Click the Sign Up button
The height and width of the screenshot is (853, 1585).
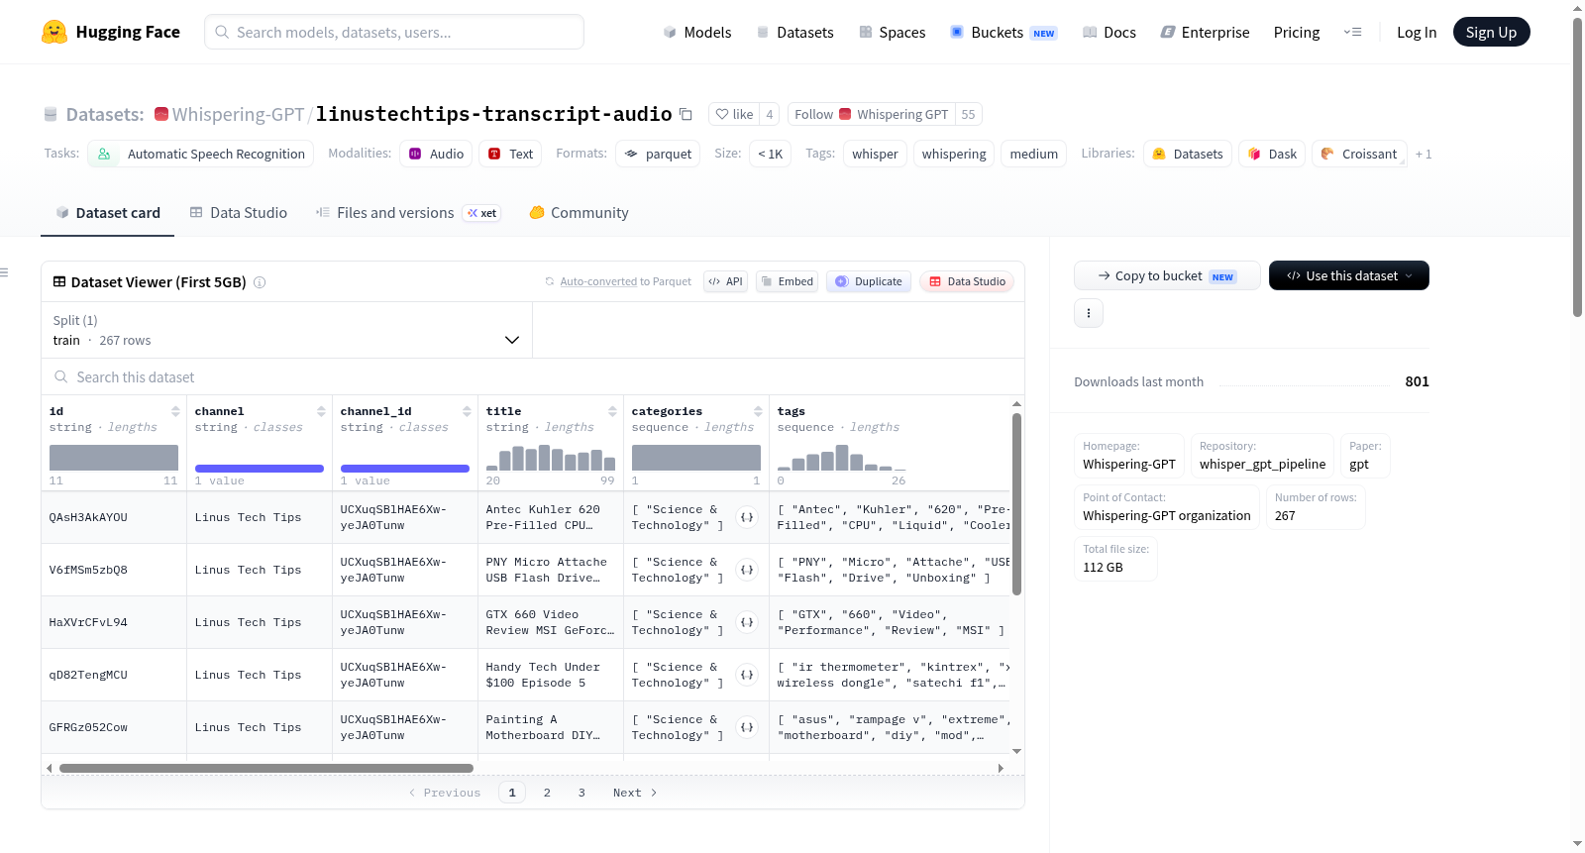1491,32
